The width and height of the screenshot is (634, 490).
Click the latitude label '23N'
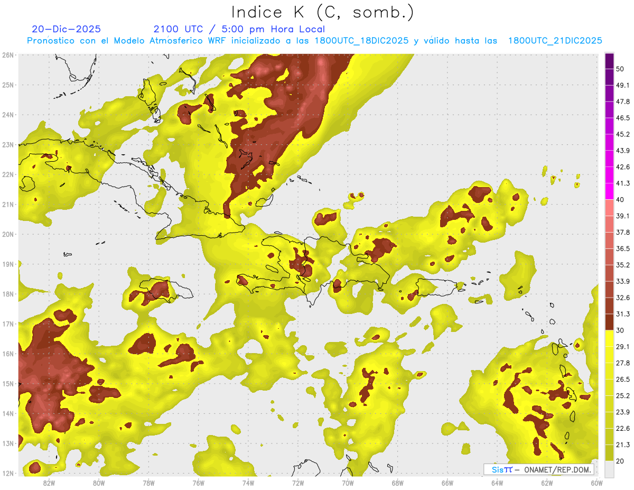tap(8, 145)
